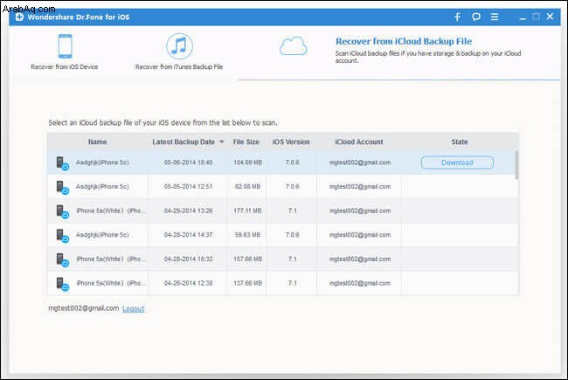Screen dimensions: 568x380
Task: Select the Recover from iTunes Backup File tab
Action: click(x=179, y=52)
